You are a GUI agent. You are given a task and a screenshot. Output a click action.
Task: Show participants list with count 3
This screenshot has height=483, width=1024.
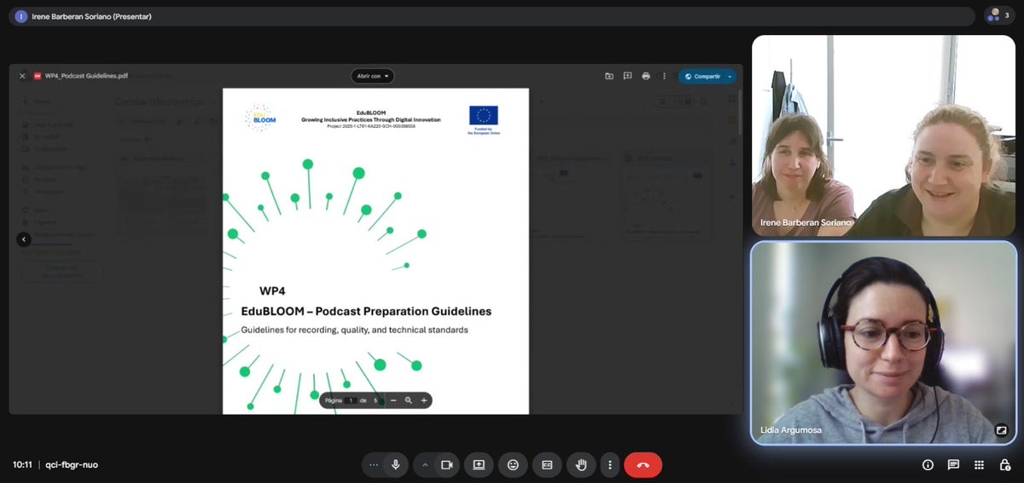998,15
